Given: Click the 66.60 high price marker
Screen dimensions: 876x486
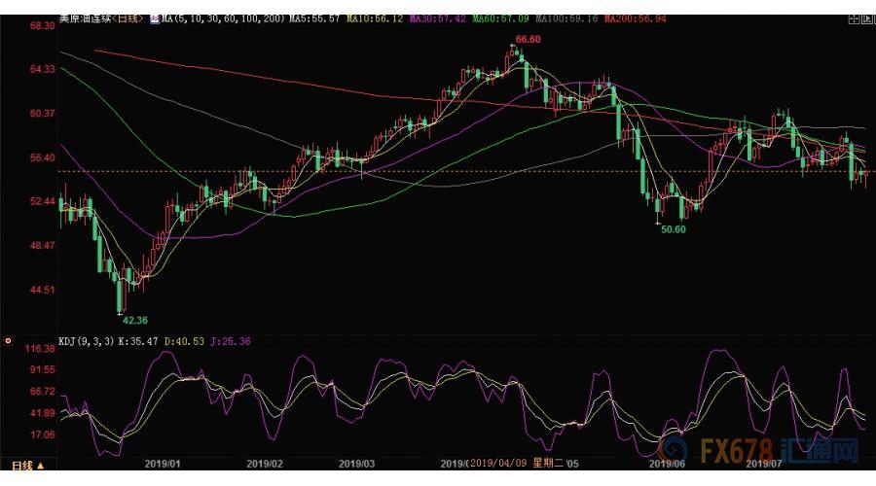Looking at the screenshot, I should click(x=529, y=40).
